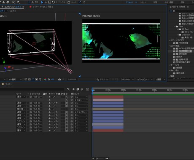Collapse the チャンネル category

[170, 70]
